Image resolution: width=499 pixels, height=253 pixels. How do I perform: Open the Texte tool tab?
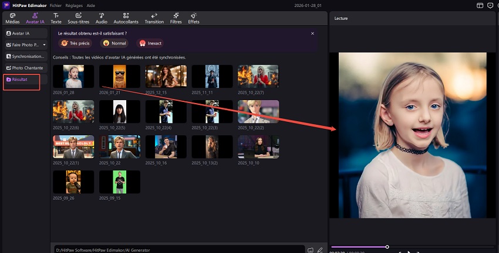coord(56,18)
